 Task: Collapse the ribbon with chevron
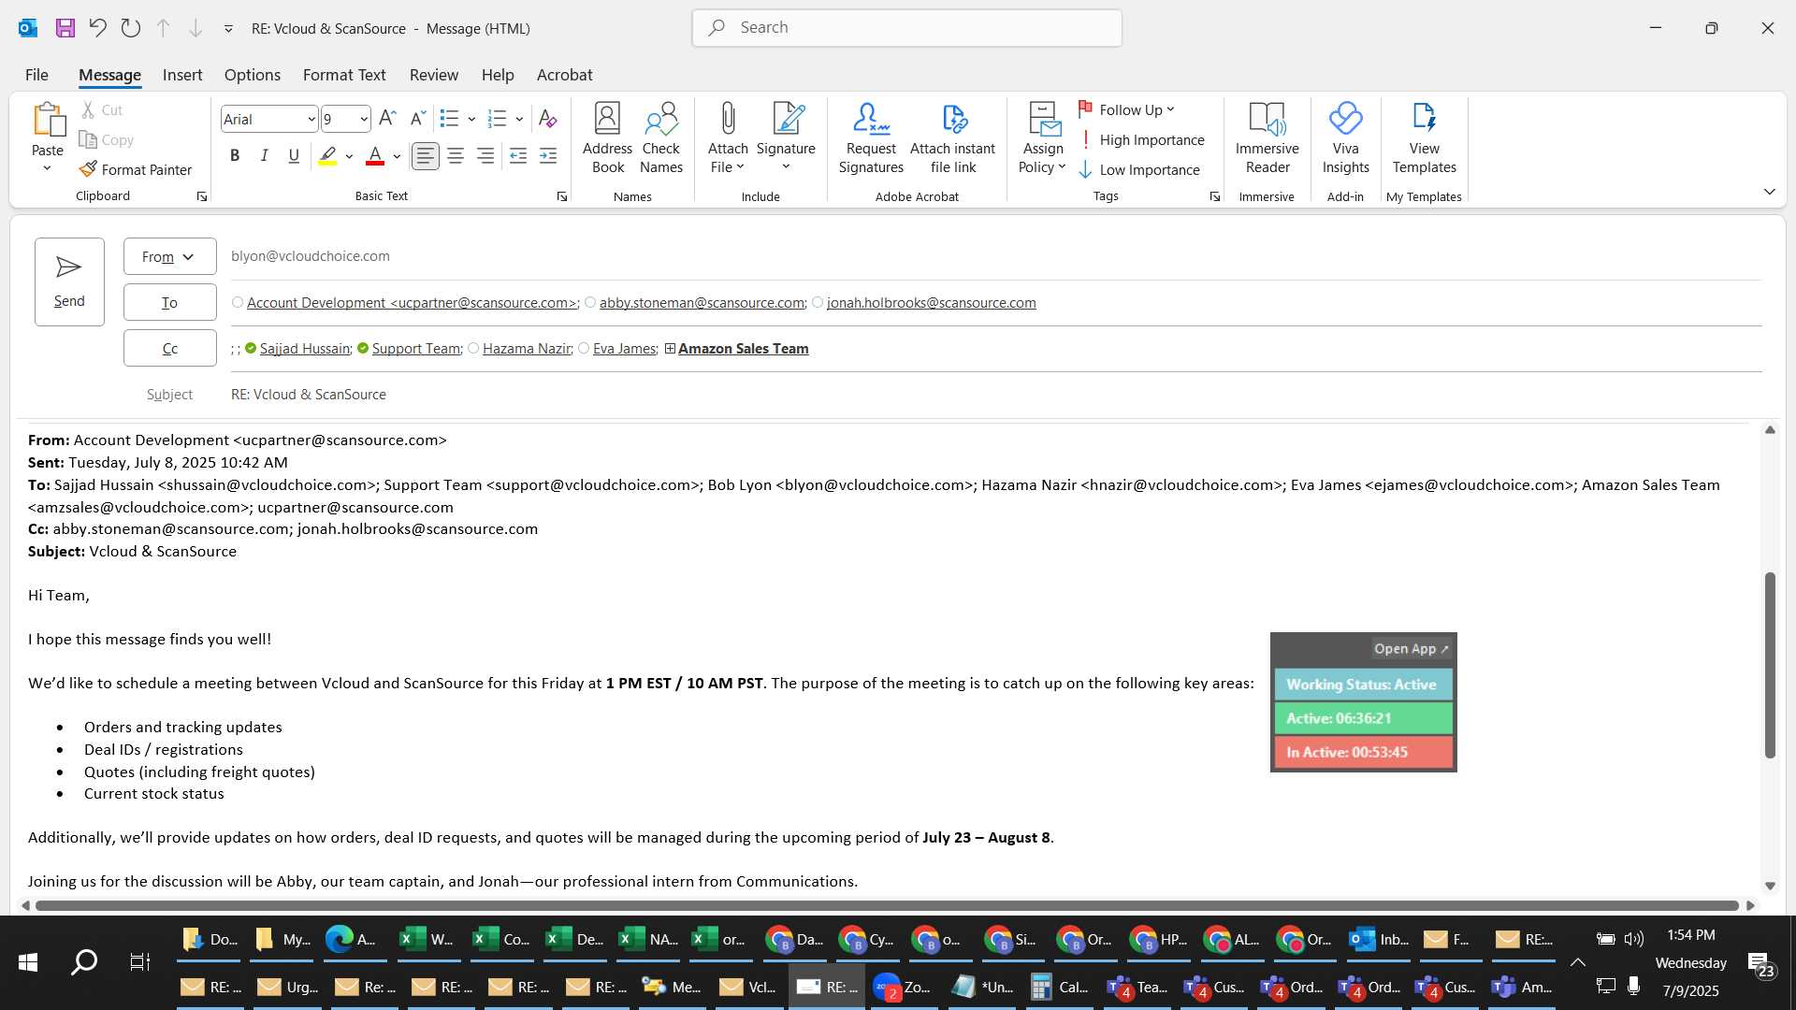(1769, 192)
